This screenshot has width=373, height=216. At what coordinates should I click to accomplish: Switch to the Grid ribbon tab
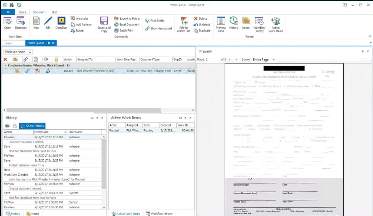coord(54,12)
